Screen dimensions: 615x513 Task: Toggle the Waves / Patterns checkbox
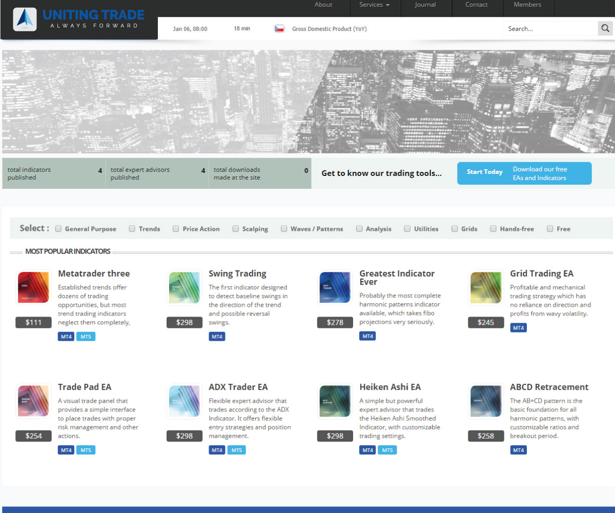(284, 229)
